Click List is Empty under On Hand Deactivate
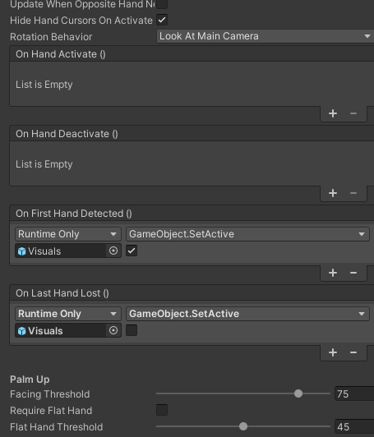Image resolution: width=374 pixels, height=437 pixels. pos(44,164)
